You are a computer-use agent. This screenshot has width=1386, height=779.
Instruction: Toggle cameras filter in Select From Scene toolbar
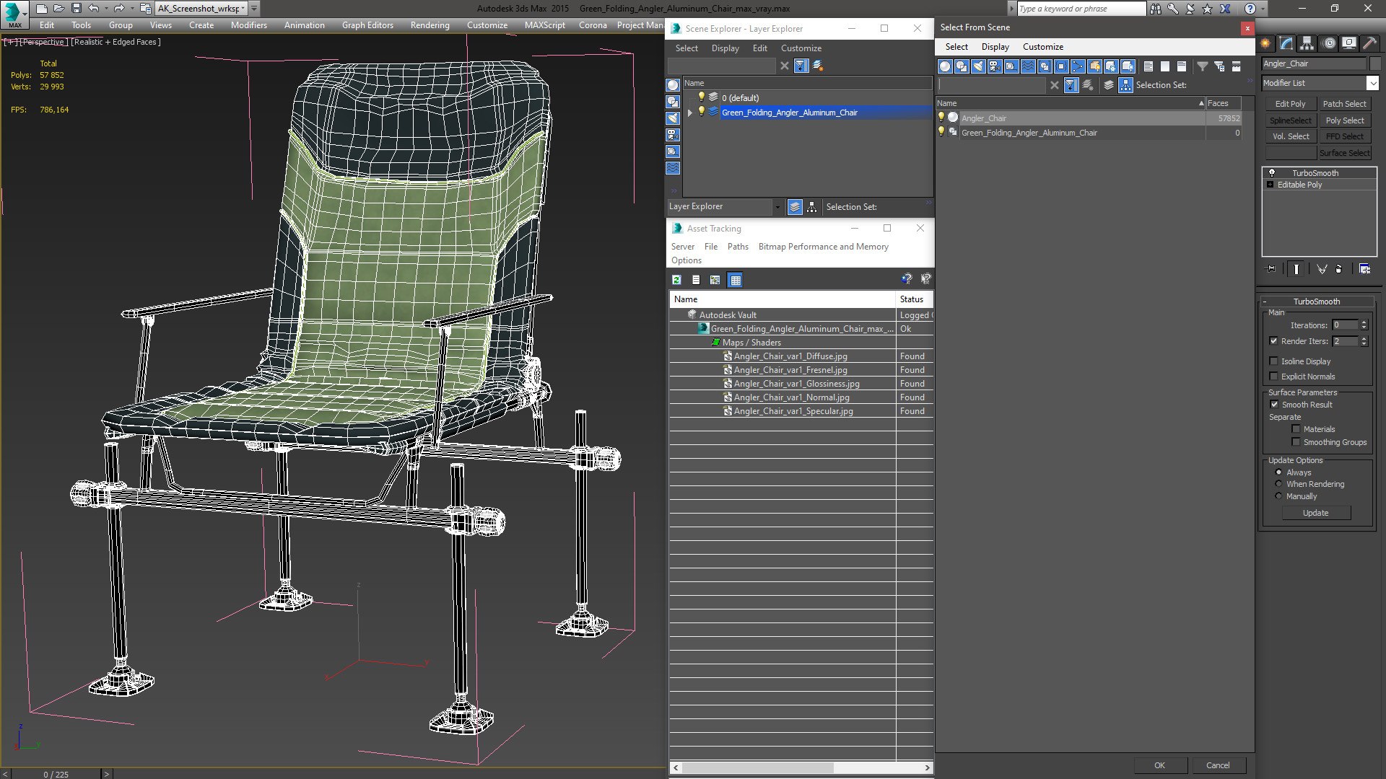995,66
